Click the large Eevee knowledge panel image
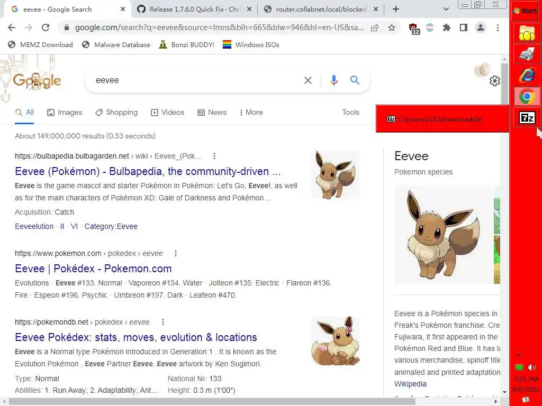Screen dimensions: 542x406 click(444, 235)
